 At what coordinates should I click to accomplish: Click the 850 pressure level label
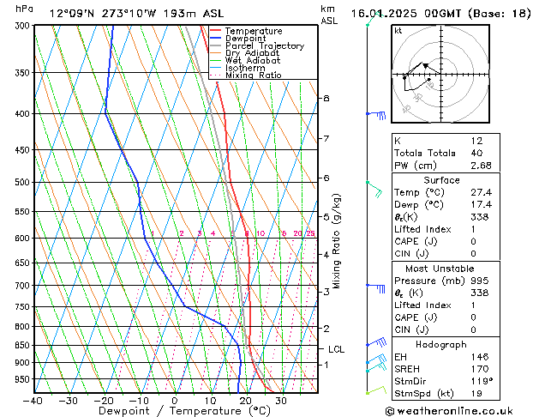click(24, 346)
